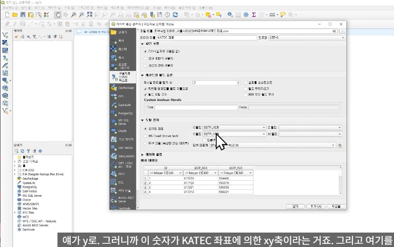Click the Map Tips speech bubble icon
This screenshot has height=247, width=394.
pos(283,15)
